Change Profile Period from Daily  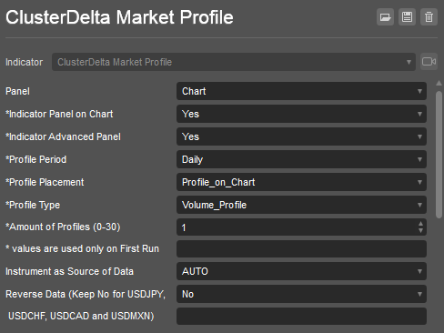click(301, 159)
